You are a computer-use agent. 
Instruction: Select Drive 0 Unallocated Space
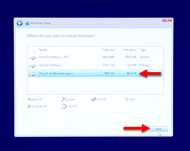pos(95,73)
